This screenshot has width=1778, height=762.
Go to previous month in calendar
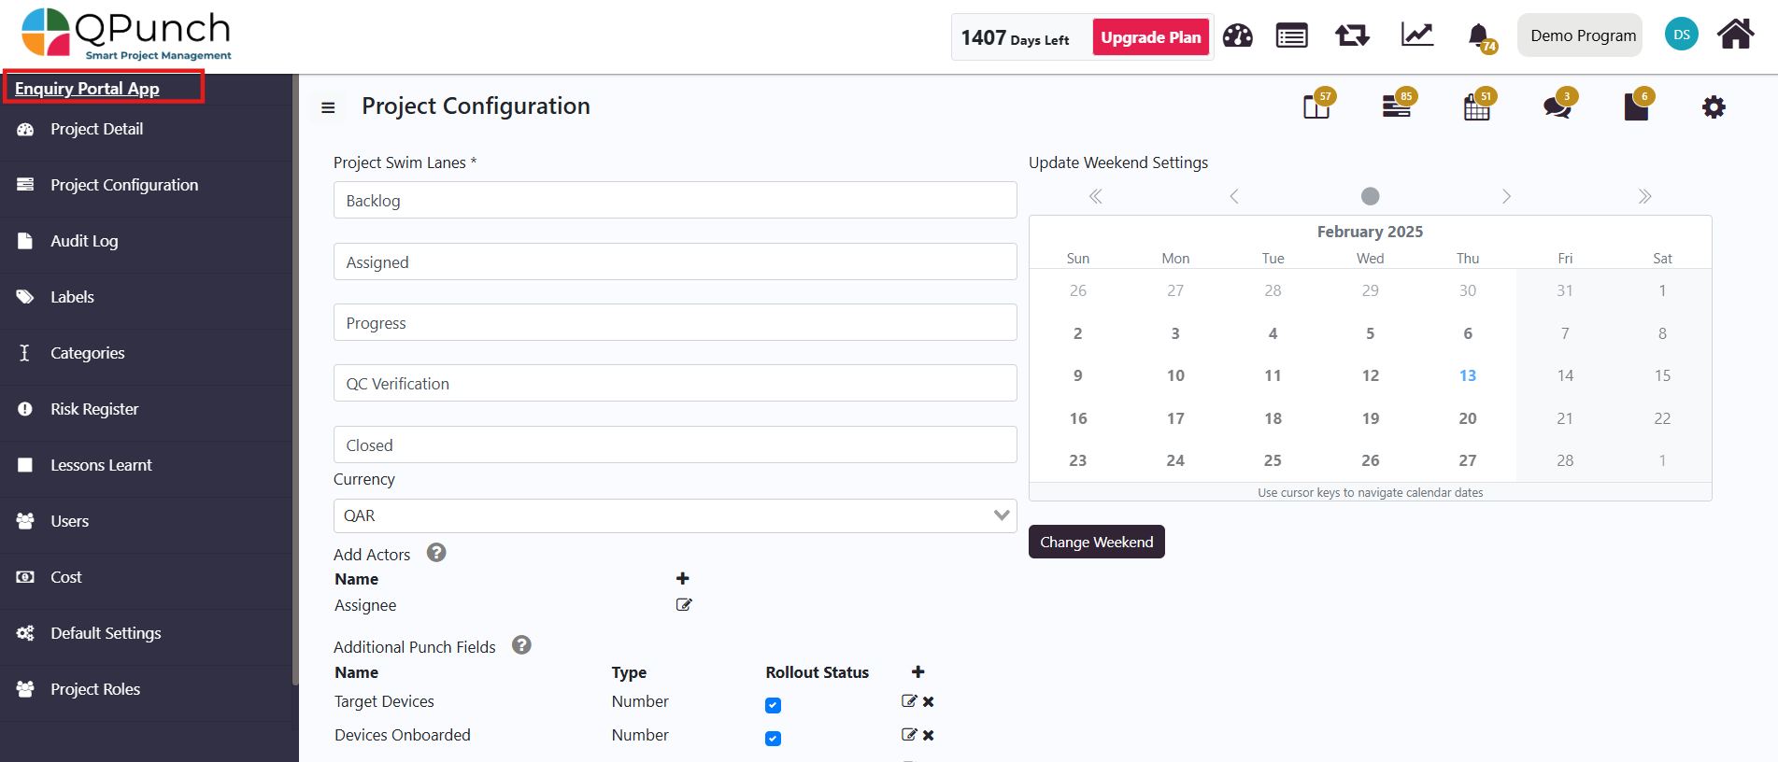click(x=1234, y=196)
